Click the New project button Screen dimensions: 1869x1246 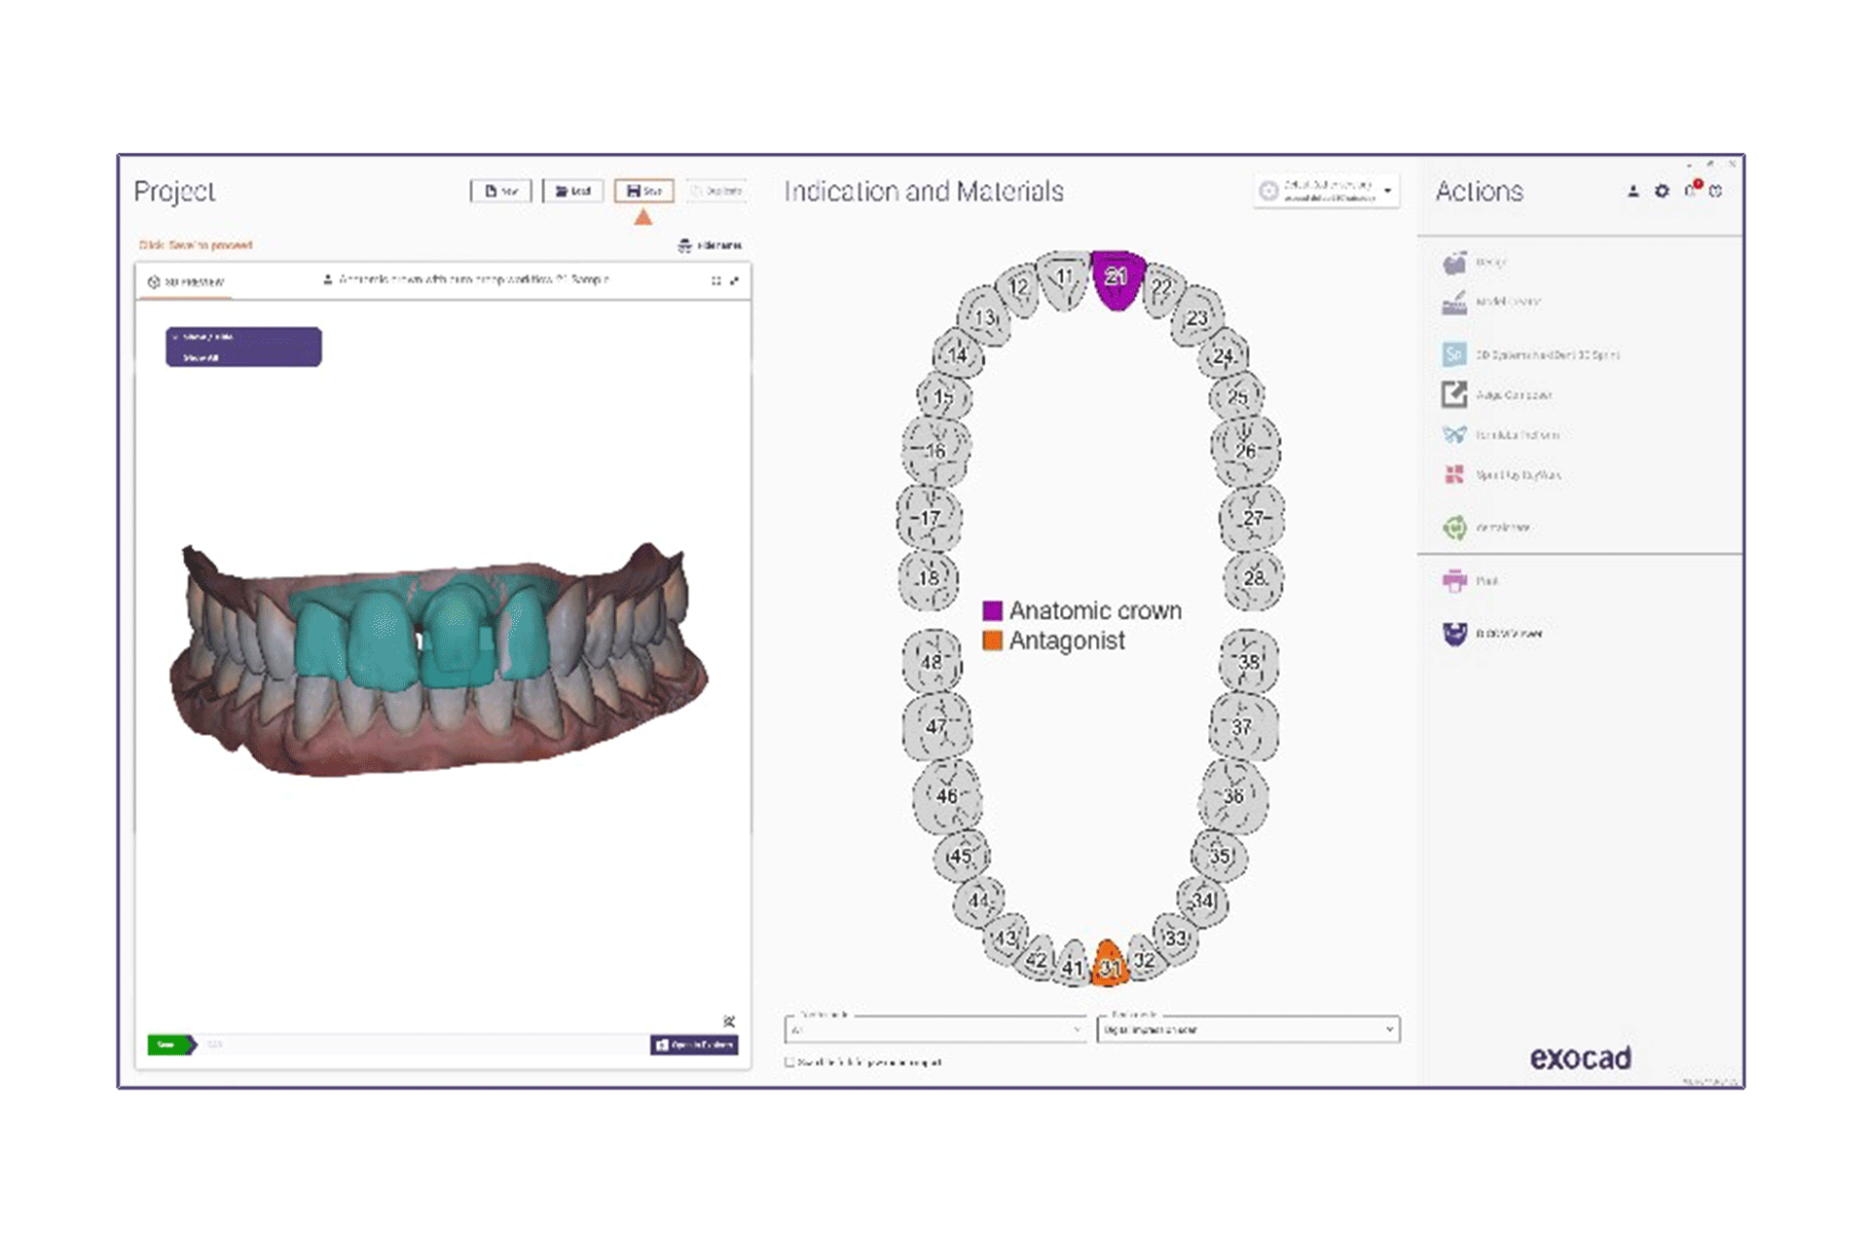[500, 191]
